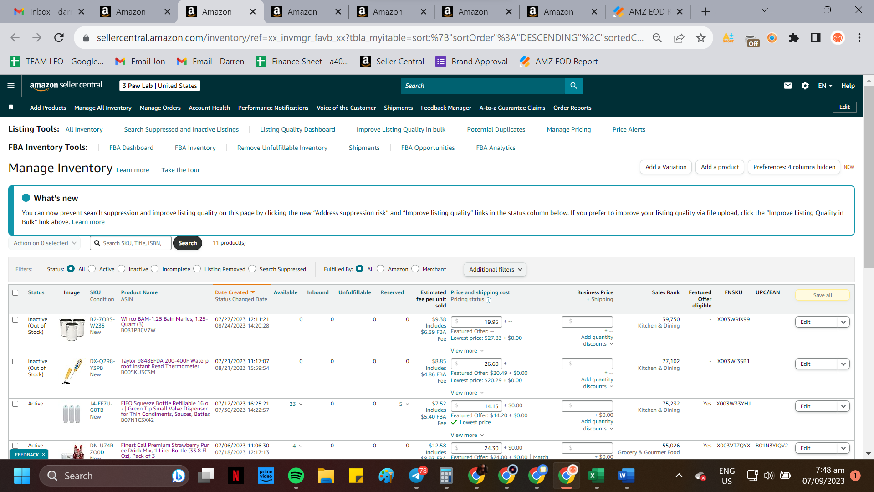This screenshot has width=874, height=492.
Task: Click the AMZScout extension icon
Action: (728, 38)
